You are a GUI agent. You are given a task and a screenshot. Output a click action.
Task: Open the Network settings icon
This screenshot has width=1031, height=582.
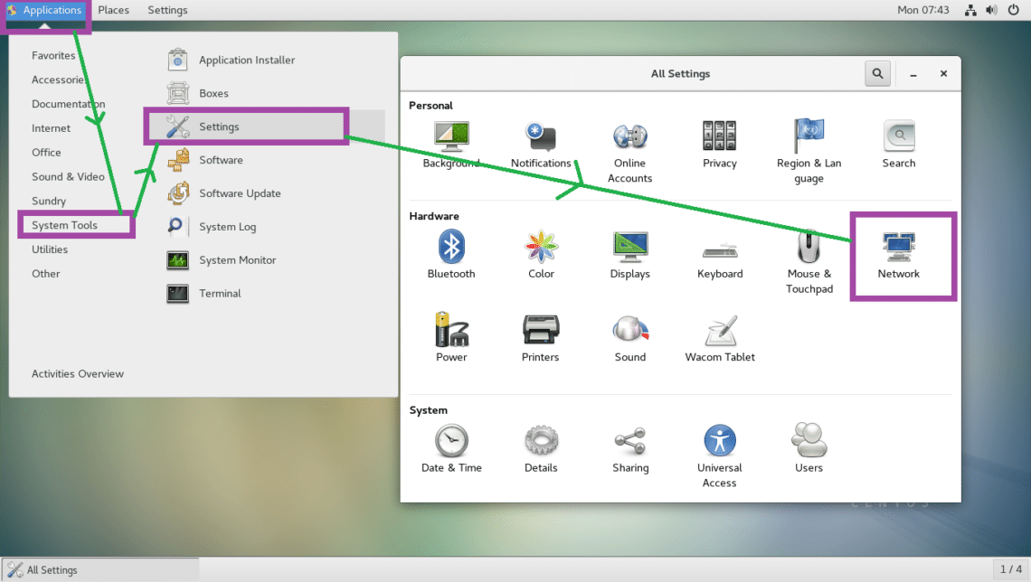(898, 254)
